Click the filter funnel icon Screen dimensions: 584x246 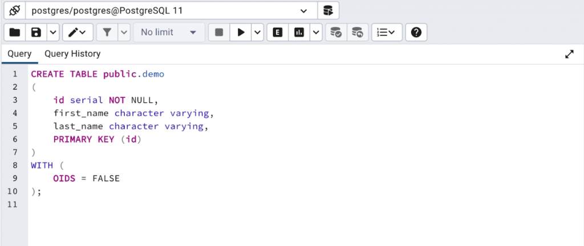(x=107, y=32)
